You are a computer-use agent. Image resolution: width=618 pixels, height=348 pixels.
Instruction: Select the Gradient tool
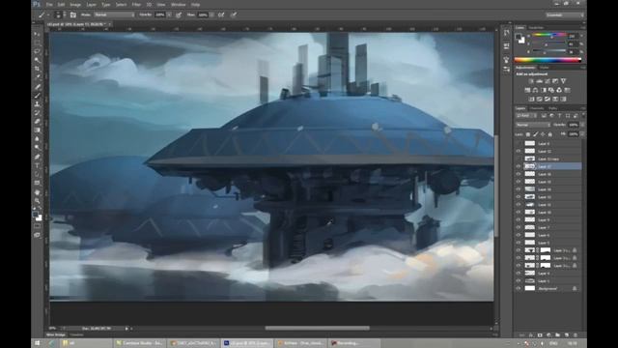click(x=37, y=130)
